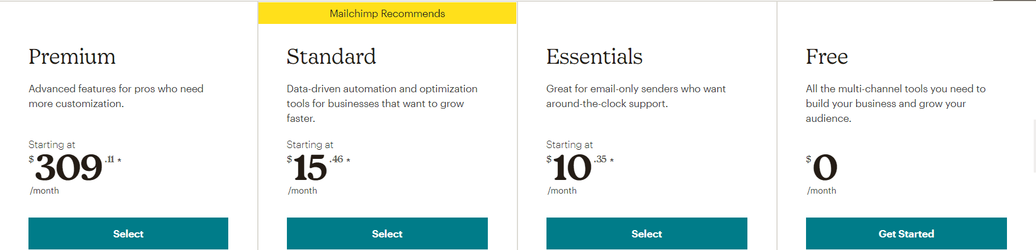Click Standard's data-driven automation description
The image size is (1036, 250).
click(381, 104)
